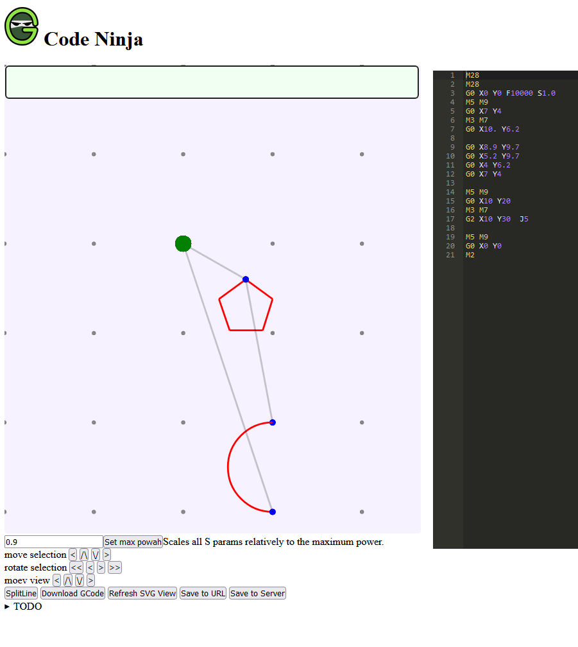The height and width of the screenshot is (647, 578).
Task: Rotate selection far left with << button
Action: 76,567
